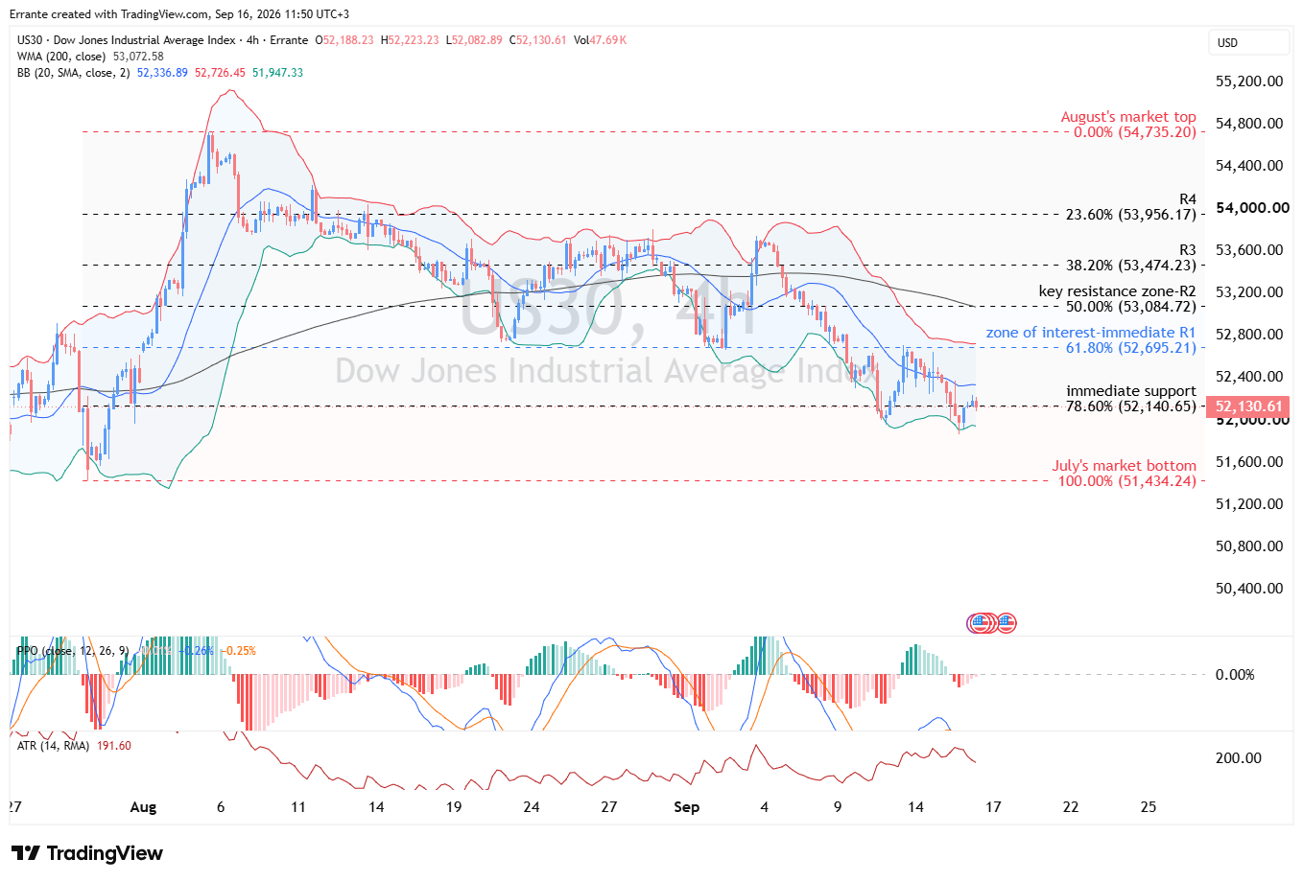Open the USD currency selector
The image size is (1303, 882).
tap(1248, 42)
